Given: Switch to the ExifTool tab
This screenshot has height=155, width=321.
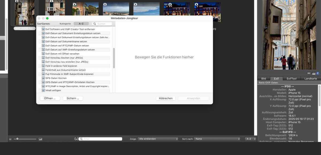Looking at the screenshot, I should pyautogui.click(x=292, y=79).
